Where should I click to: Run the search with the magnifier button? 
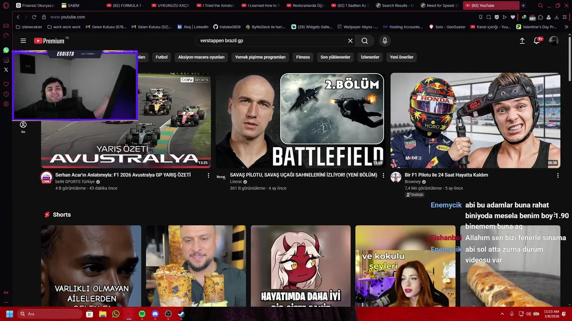(365, 41)
